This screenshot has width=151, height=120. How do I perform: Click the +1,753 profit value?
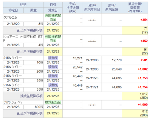coord(143,78)
